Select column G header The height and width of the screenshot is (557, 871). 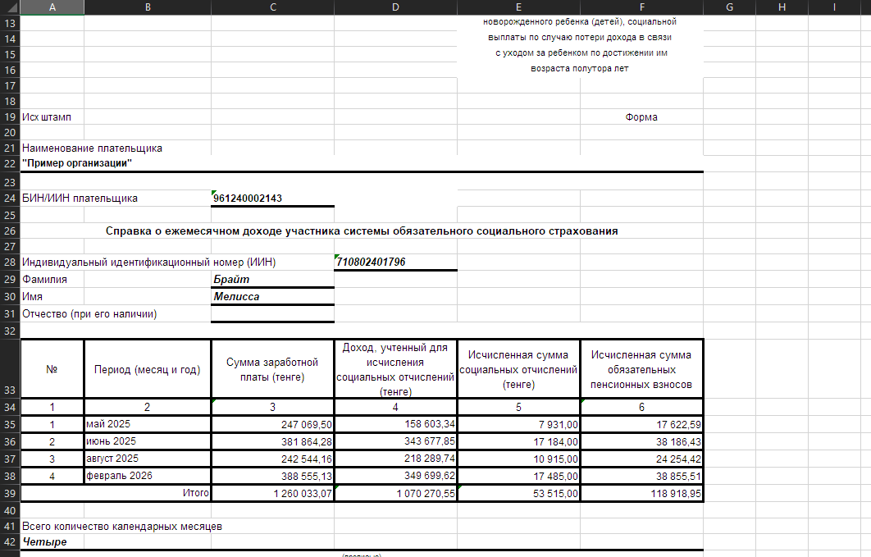729,7
